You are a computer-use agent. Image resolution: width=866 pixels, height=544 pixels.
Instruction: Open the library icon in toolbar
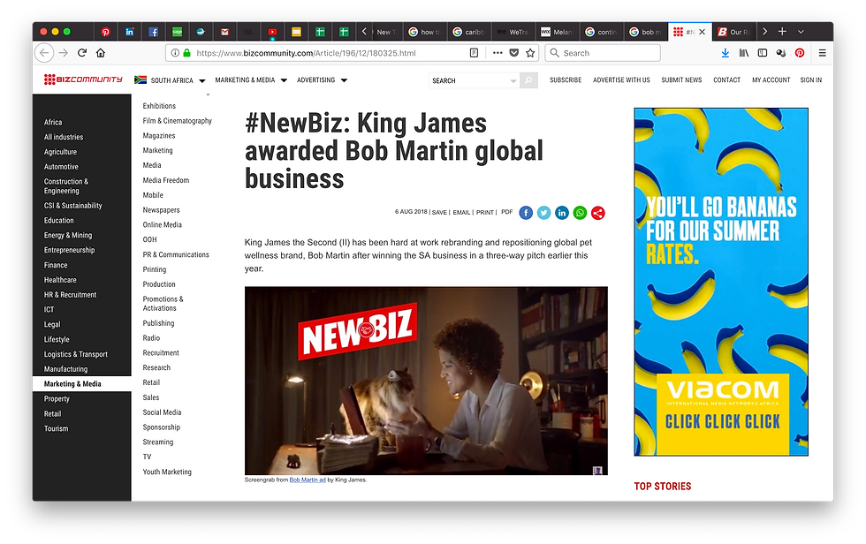point(744,53)
